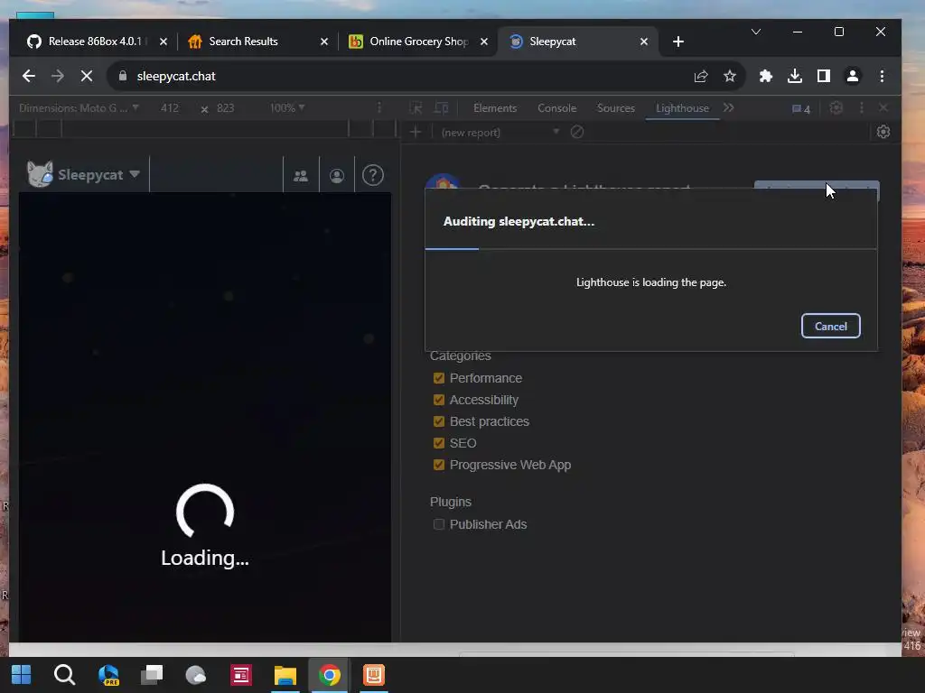Open the tab search dropdown

point(756,32)
